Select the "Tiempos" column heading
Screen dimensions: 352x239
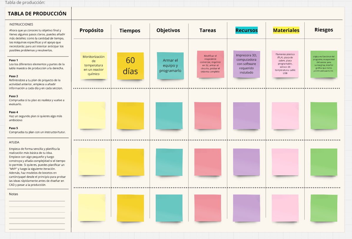(130, 31)
